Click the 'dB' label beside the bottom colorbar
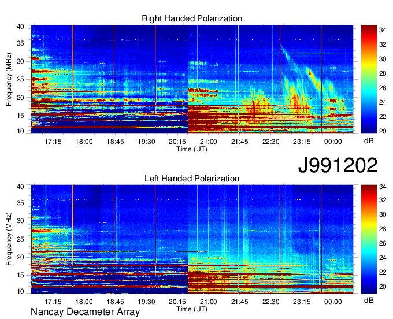Image resolution: width=393 pixels, height=319 pixels. (369, 300)
